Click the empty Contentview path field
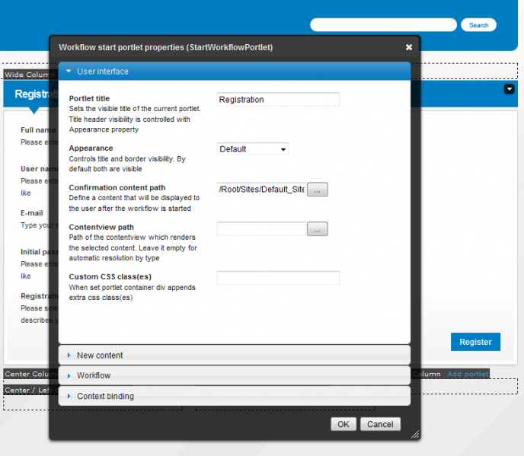This screenshot has width=524, height=456. point(261,229)
